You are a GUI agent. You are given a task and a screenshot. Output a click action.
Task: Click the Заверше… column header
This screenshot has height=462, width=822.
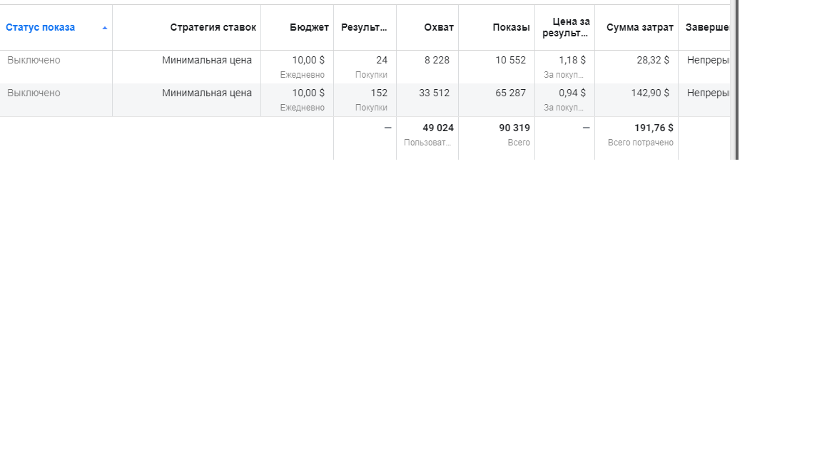[707, 27]
